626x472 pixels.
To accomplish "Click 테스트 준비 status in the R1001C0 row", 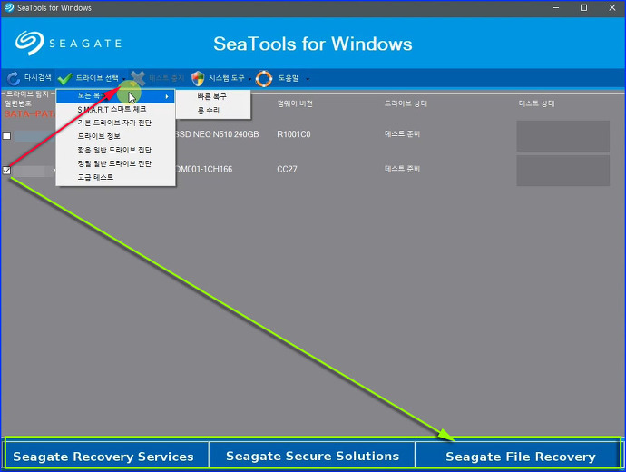I will coord(402,133).
